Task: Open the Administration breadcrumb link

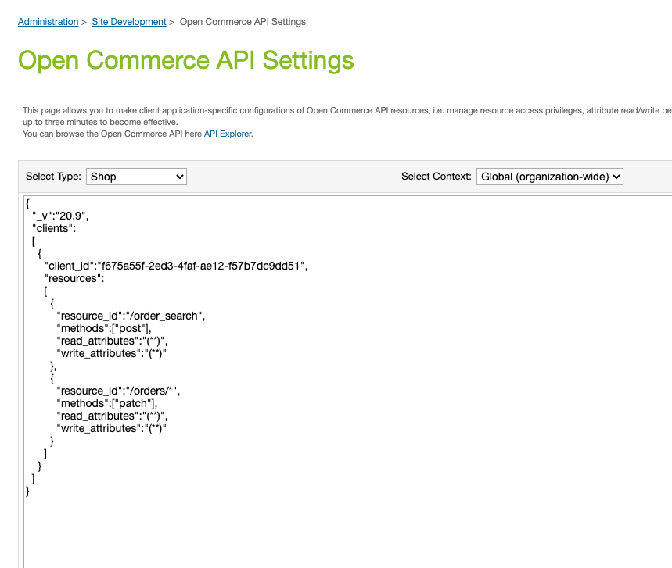Action: pos(48,22)
